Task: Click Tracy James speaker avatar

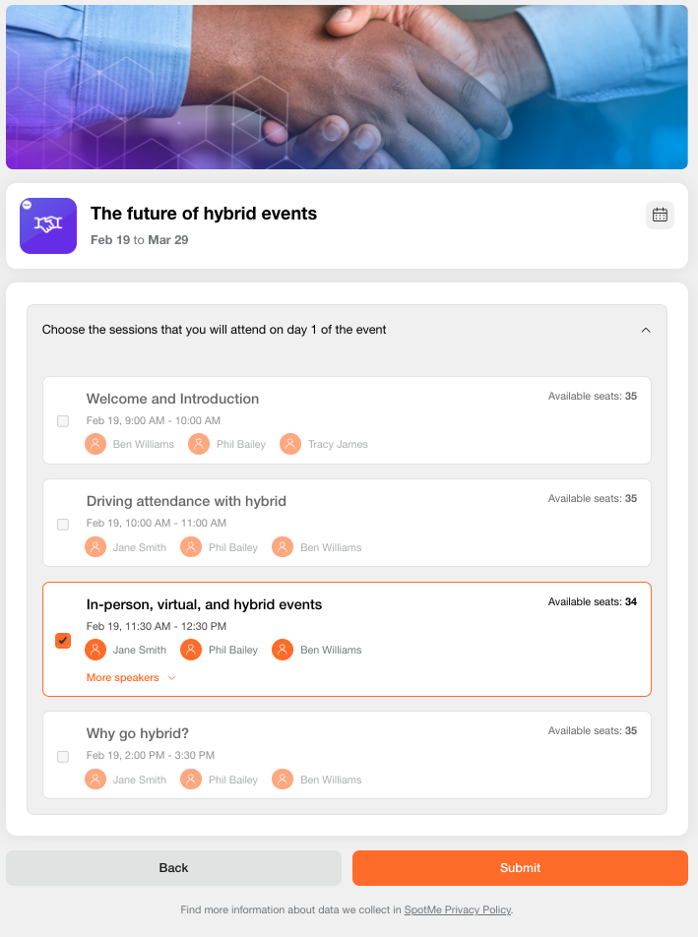Action: point(290,444)
